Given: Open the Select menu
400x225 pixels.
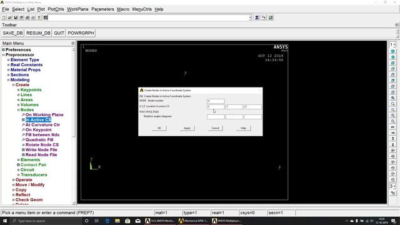Looking at the screenshot, I should point(18,9).
